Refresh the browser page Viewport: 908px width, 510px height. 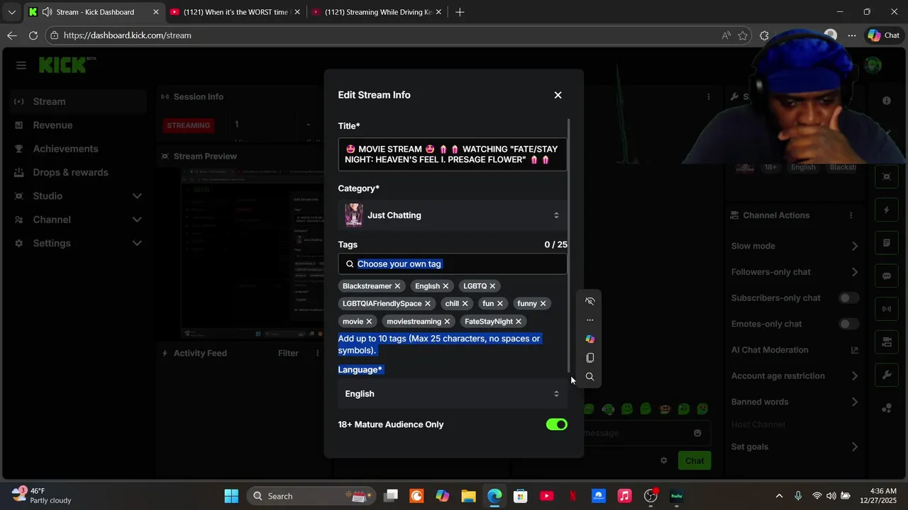tap(33, 35)
